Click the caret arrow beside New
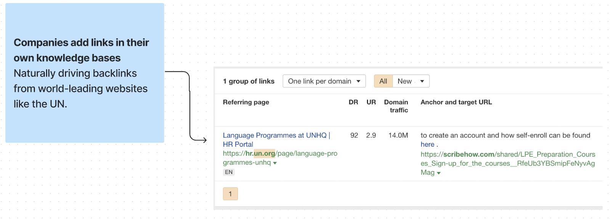The height and width of the screenshot is (219, 610). coord(422,81)
